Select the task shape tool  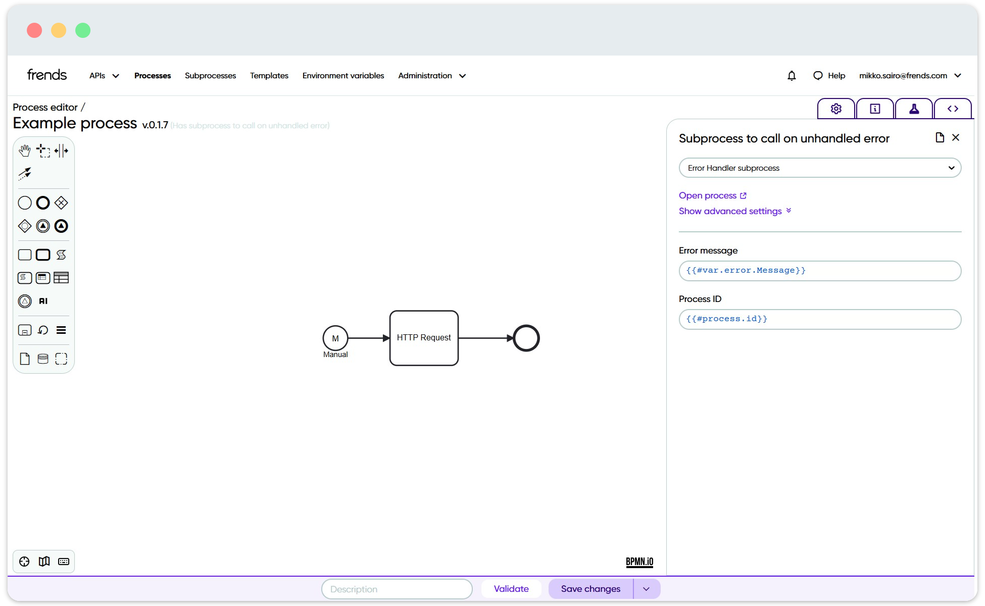pyautogui.click(x=24, y=255)
